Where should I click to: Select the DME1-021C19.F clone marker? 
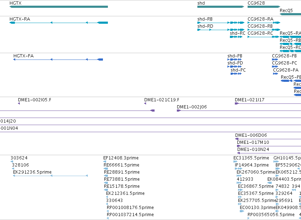[x=145, y=103]
